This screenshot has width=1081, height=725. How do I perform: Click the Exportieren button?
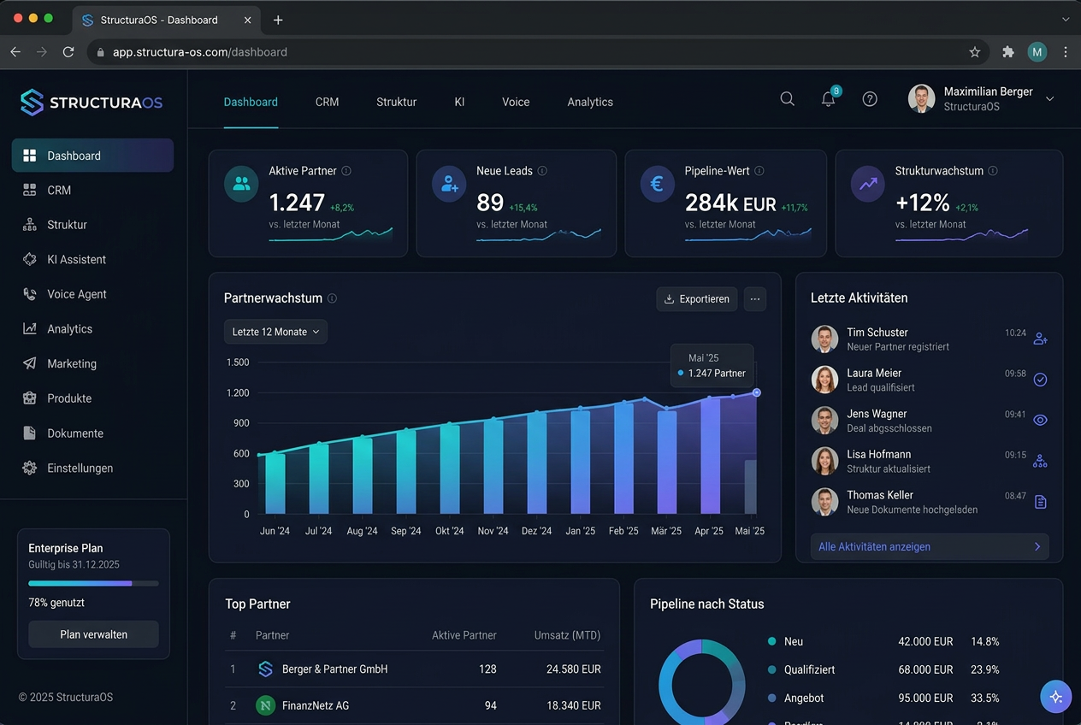tap(696, 299)
